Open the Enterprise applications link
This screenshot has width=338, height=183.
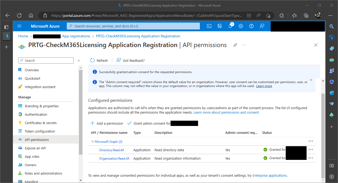270,175
